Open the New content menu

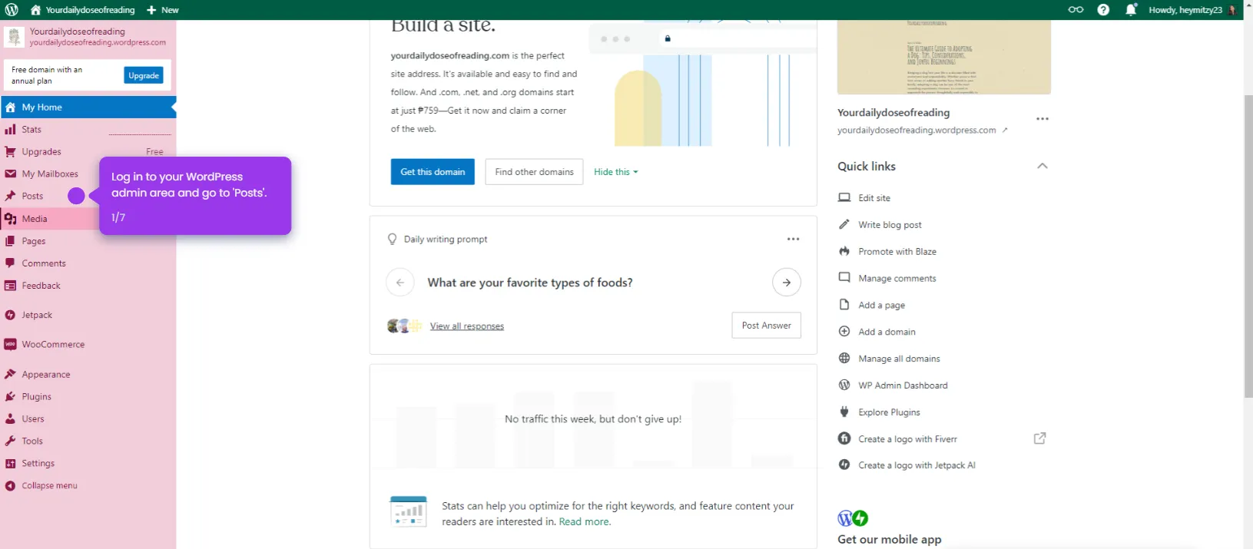163,10
